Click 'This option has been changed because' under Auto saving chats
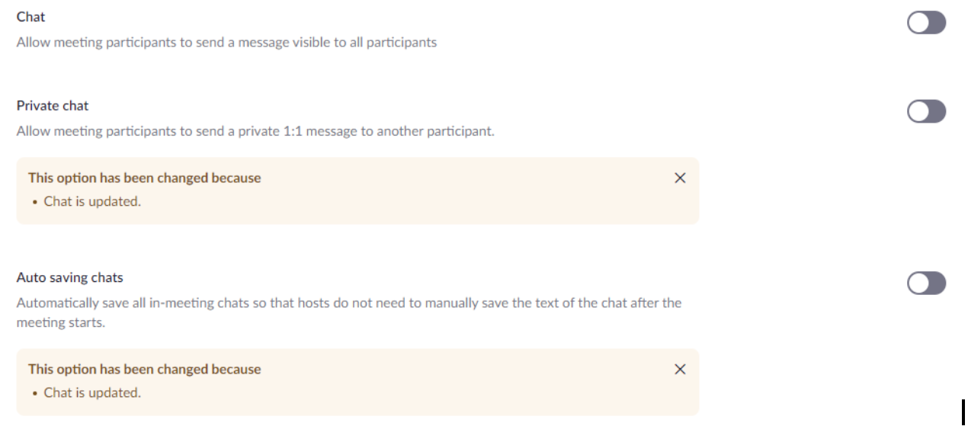This screenshot has width=968, height=439. (x=145, y=370)
